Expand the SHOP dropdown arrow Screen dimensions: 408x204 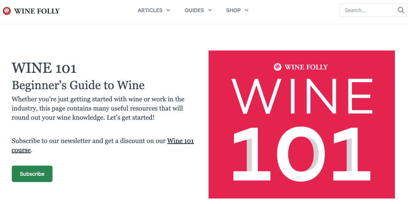tap(247, 10)
